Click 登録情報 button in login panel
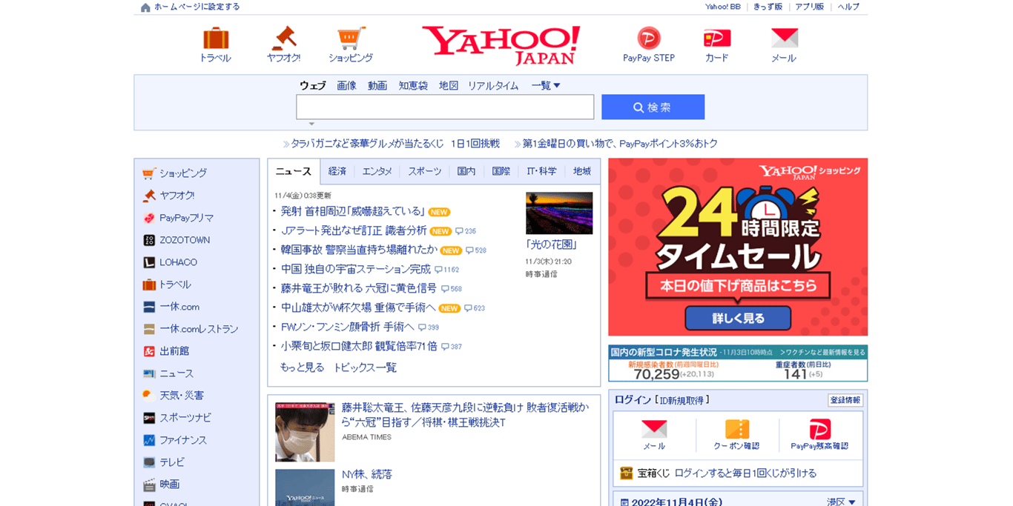 click(845, 400)
